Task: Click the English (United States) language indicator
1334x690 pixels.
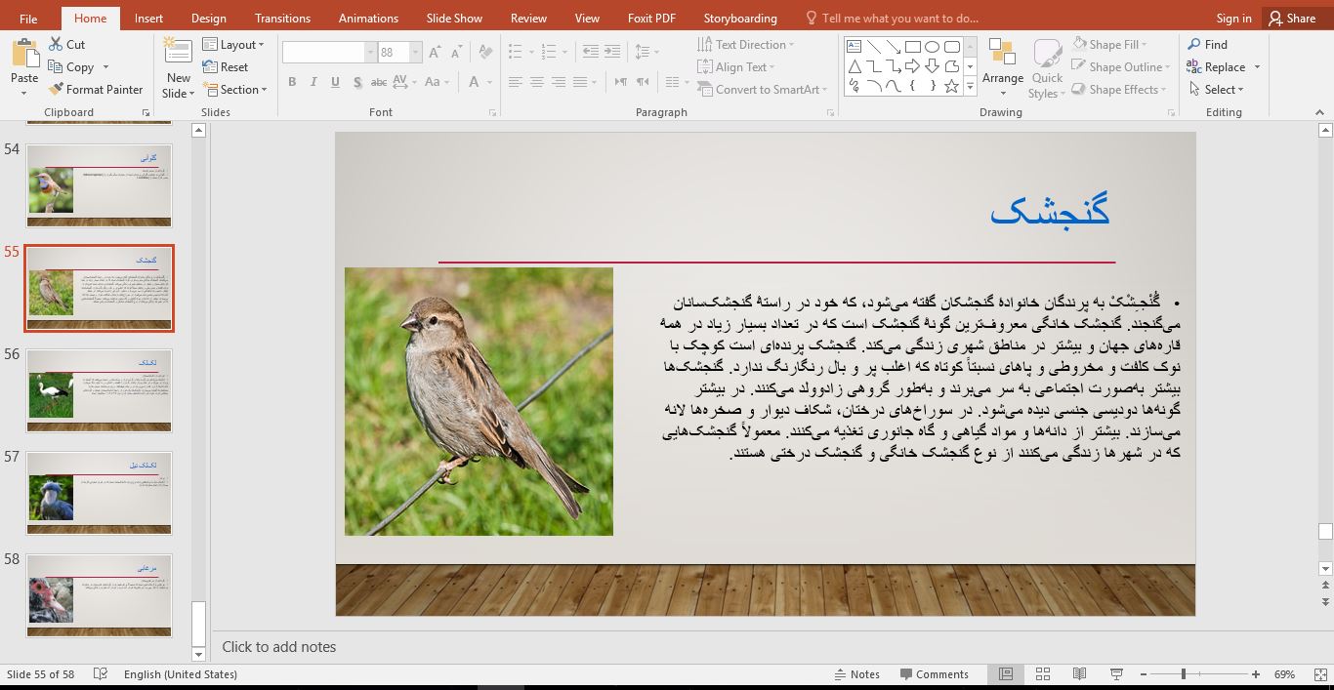Action: (181, 674)
